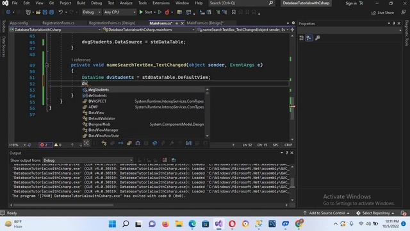The width and height of the screenshot is (410, 231).
Task: Click the search magnifier in the title bar
Action: pyautogui.click(x=271, y=3)
